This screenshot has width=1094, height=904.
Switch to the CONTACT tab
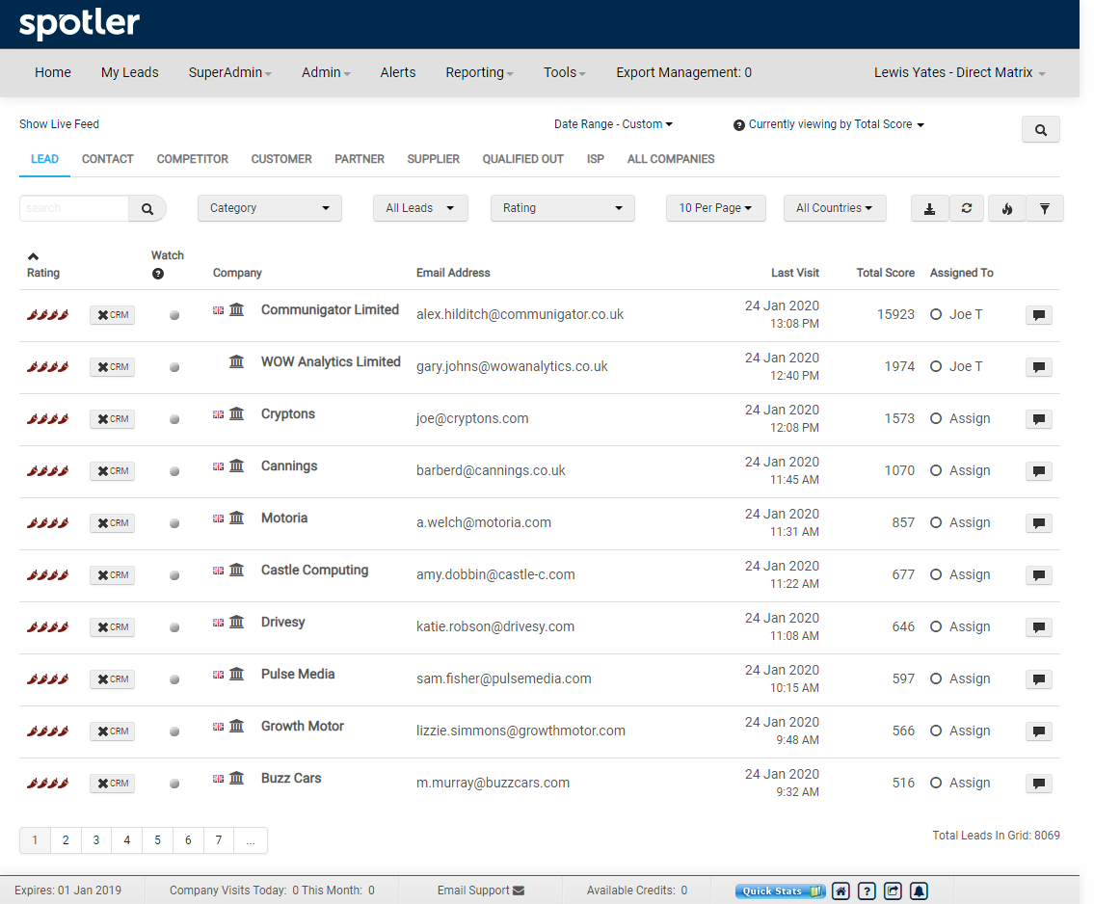pos(107,159)
